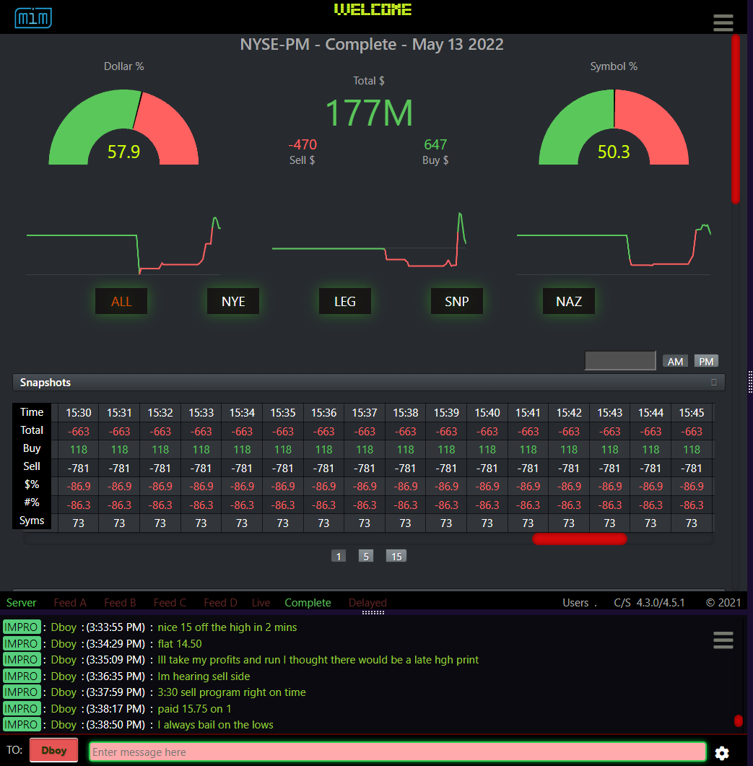The width and height of the screenshot is (753, 766).
Task: Click the Dboy recipient button
Action: (x=54, y=751)
